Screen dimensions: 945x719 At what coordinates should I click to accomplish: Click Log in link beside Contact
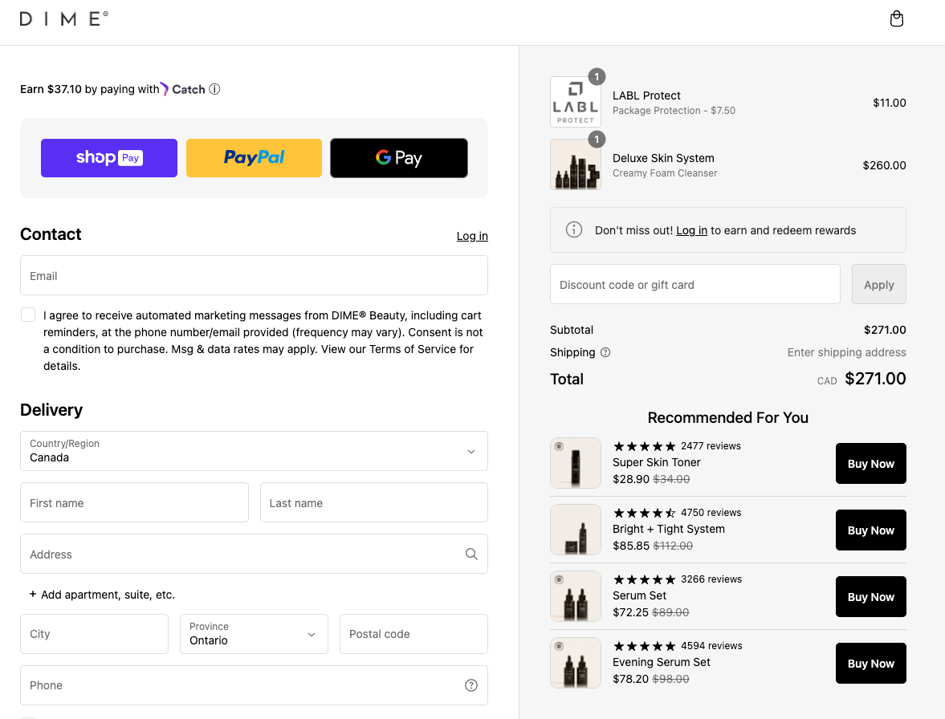(472, 236)
